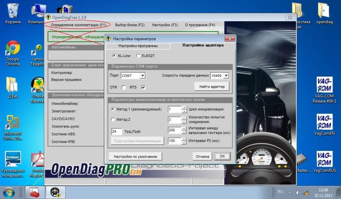Open О программе (F4) menu

(x=200, y=25)
